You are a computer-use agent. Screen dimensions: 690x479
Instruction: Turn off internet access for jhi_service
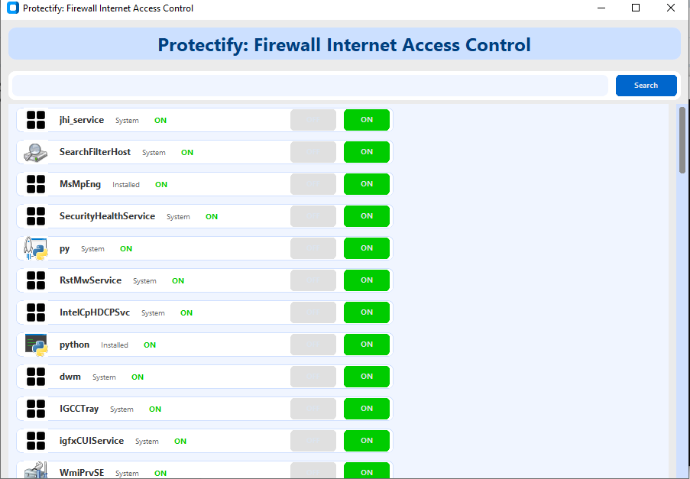click(x=313, y=120)
